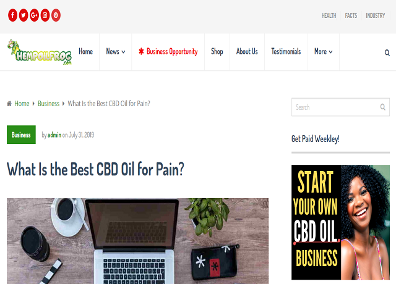Submit search with sidebar magnifier icon

point(382,107)
